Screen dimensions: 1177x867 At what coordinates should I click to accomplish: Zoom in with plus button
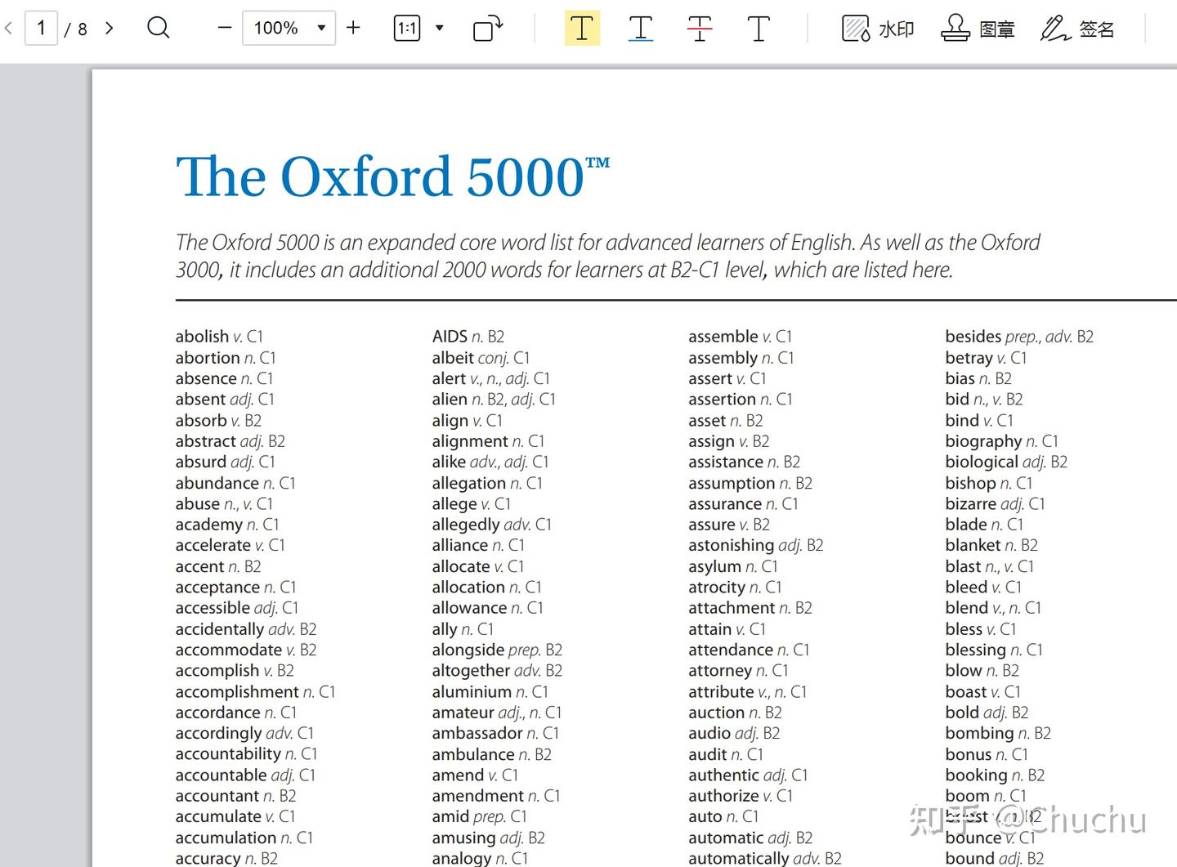pos(353,29)
